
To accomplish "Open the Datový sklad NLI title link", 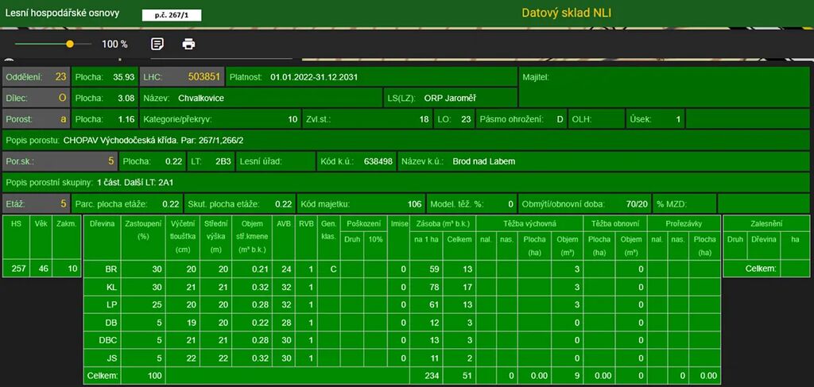I will [x=566, y=13].
